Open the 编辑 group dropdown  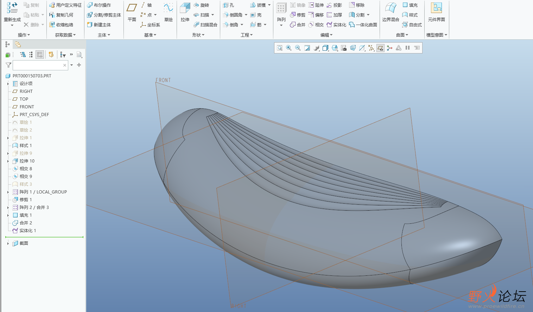326,35
